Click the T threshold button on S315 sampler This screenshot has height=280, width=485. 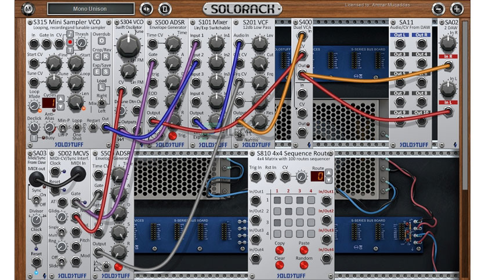pos(70,50)
